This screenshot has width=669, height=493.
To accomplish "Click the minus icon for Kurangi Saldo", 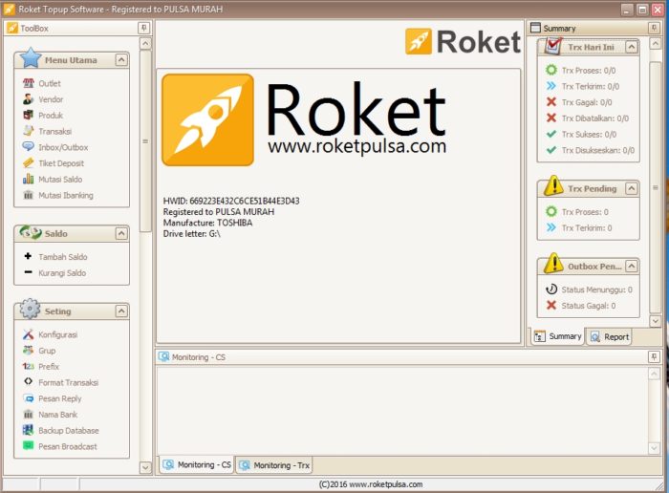I will tap(28, 272).
